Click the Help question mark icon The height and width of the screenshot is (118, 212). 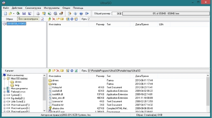click(x=81, y=14)
